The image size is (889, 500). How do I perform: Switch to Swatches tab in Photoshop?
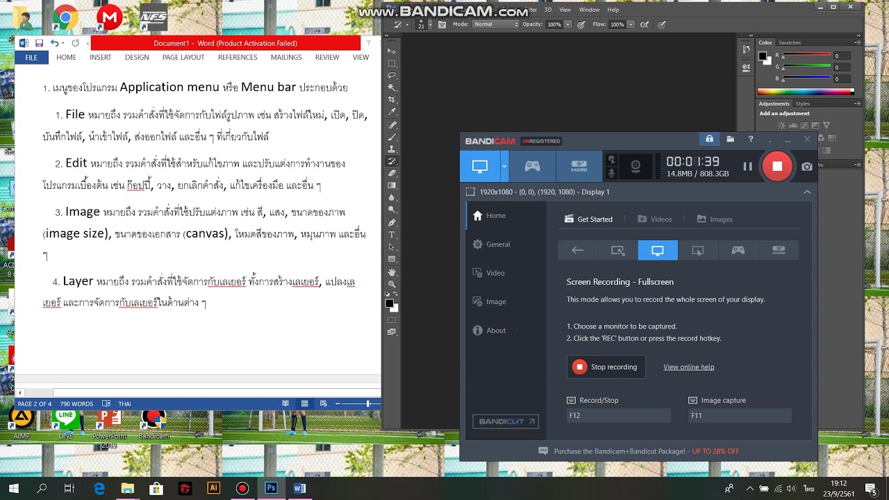[790, 42]
